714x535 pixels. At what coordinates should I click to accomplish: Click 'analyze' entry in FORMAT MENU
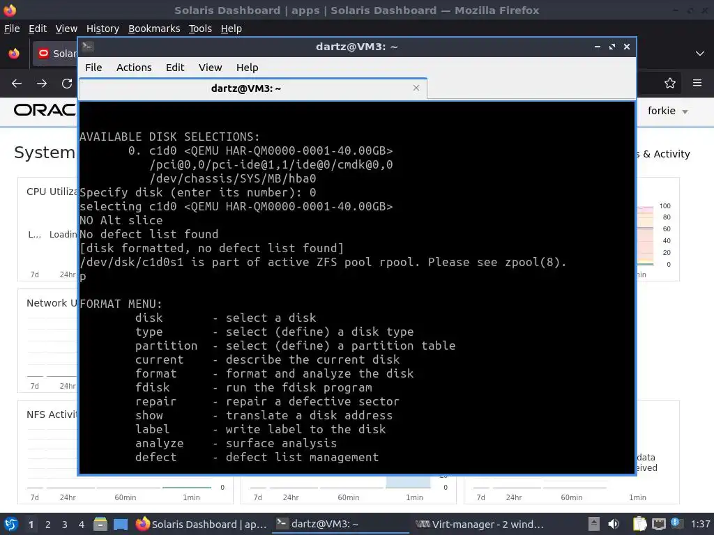[160, 443]
